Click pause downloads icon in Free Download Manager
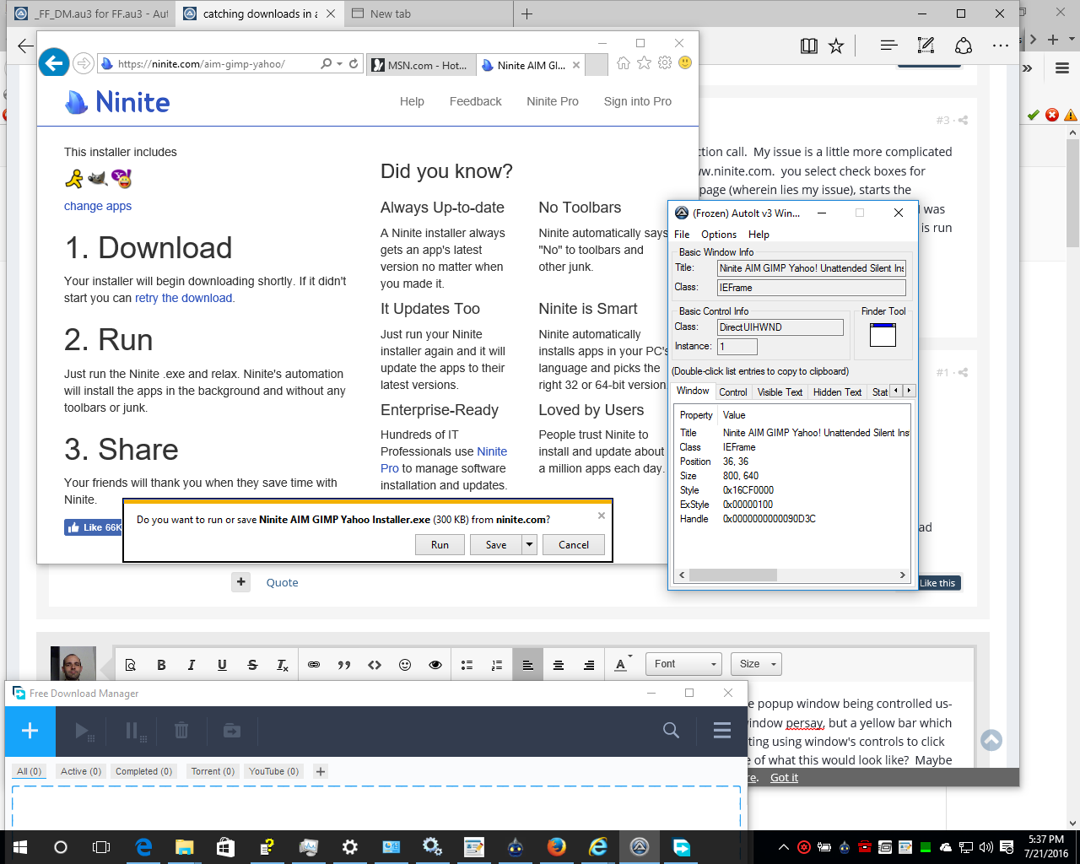Viewport: 1080px width, 864px height. point(135,731)
